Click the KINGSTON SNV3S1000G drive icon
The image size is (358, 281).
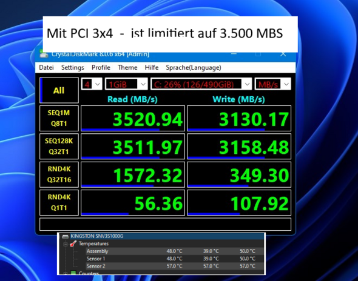tap(66, 236)
